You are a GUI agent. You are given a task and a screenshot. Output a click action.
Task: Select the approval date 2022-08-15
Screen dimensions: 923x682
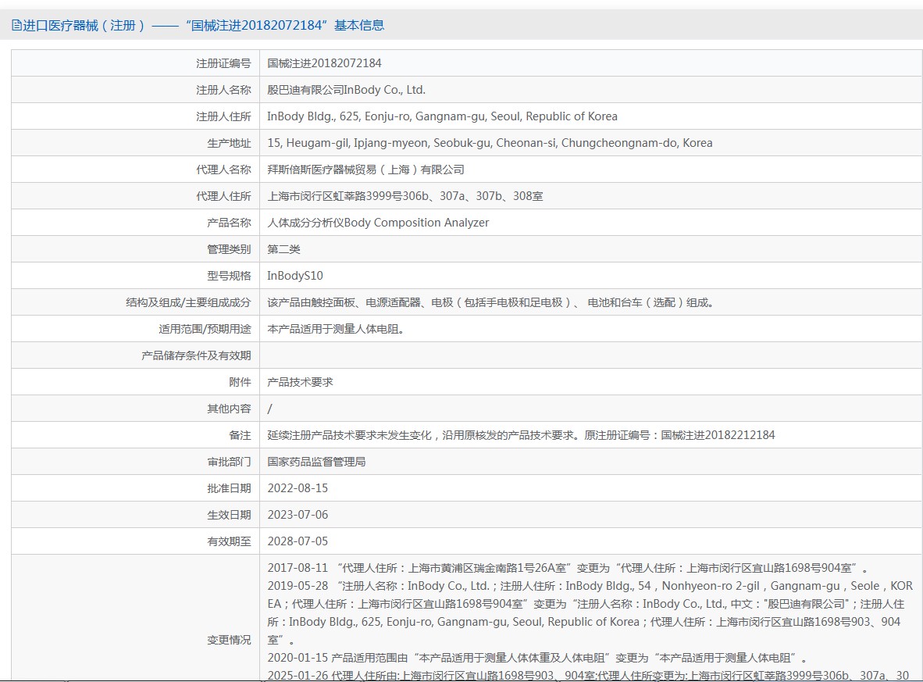(298, 488)
